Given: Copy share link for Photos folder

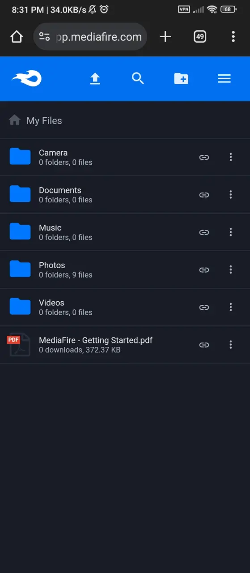Looking at the screenshot, I should pos(204,269).
